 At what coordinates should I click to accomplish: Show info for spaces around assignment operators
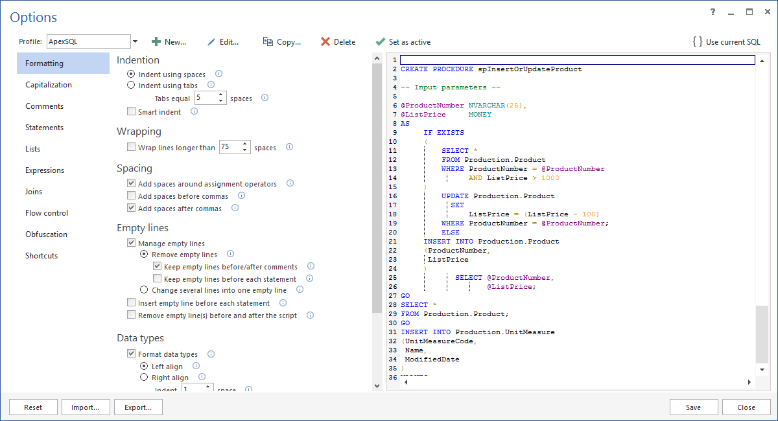pos(290,183)
